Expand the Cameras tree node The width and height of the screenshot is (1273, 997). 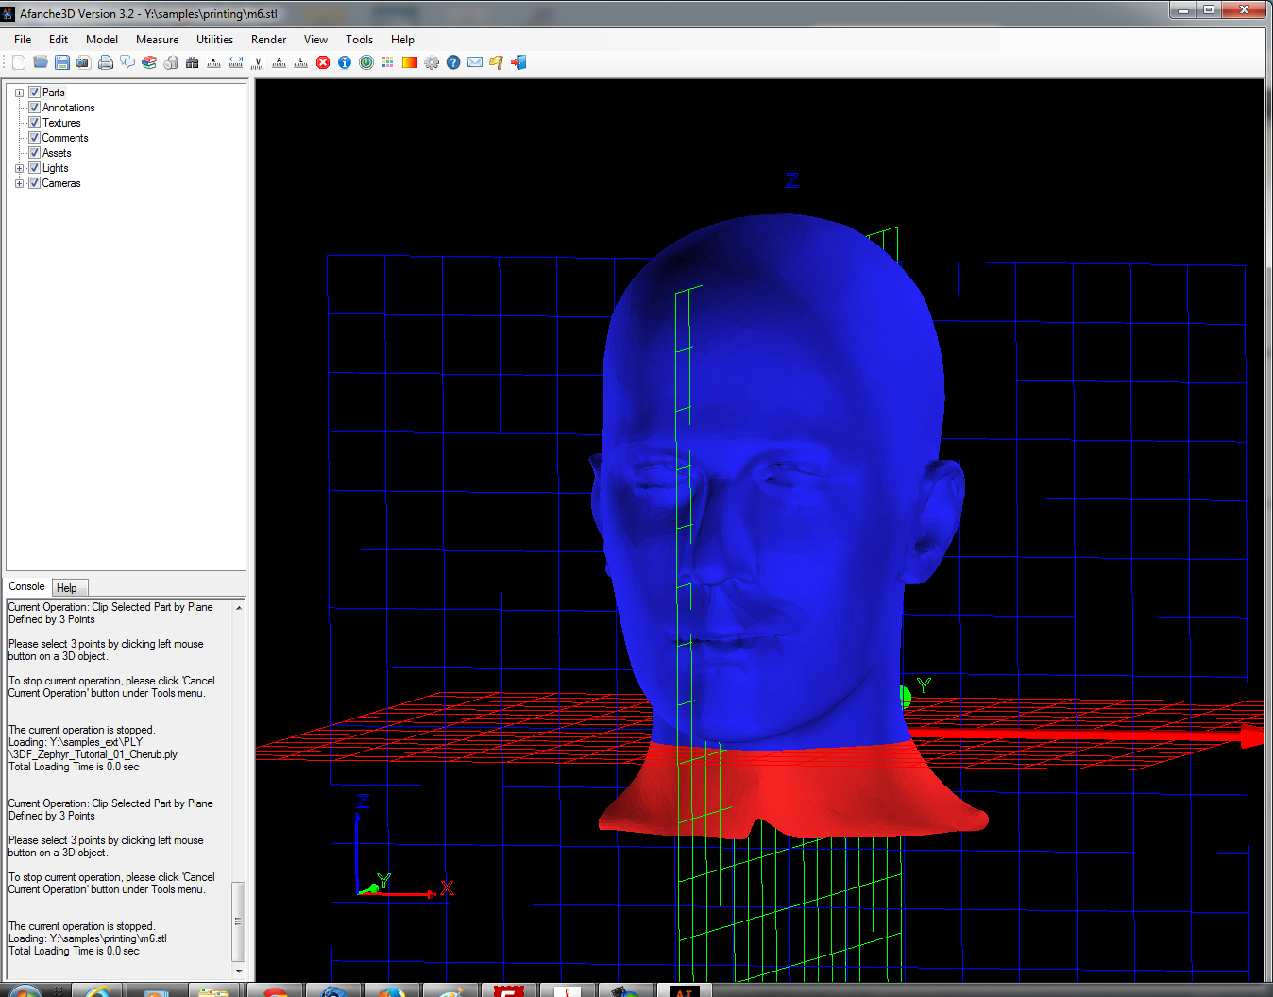coord(19,183)
